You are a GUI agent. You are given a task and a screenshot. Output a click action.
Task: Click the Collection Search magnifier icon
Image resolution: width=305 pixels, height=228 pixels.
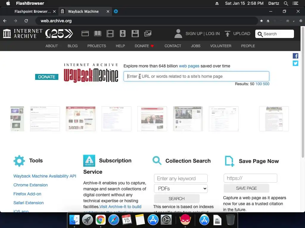157,161
